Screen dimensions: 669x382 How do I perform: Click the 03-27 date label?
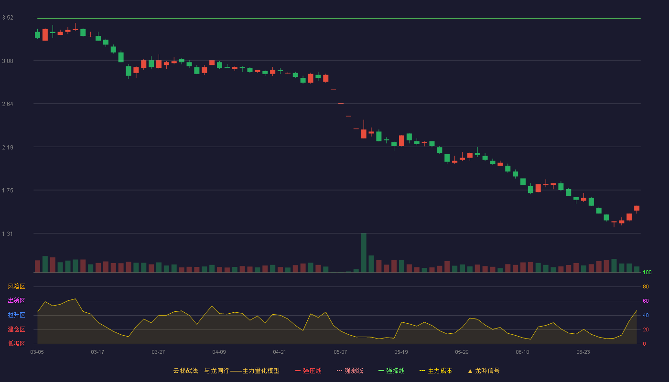coord(158,352)
